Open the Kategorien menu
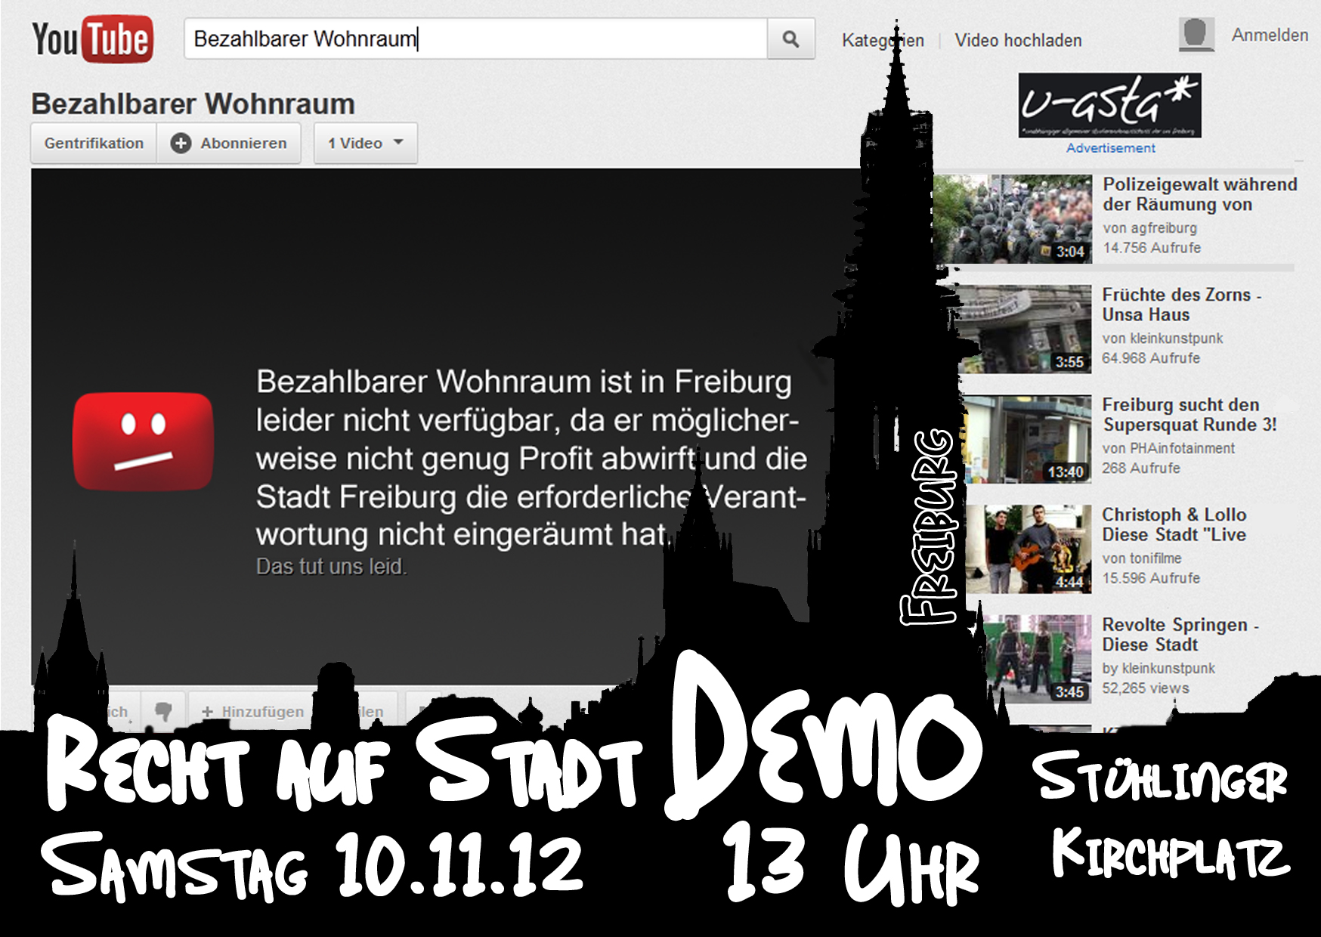 [882, 40]
